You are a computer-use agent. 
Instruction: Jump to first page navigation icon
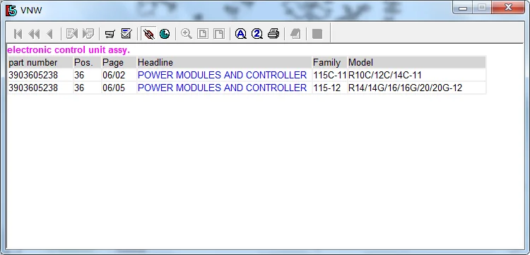pos(18,34)
